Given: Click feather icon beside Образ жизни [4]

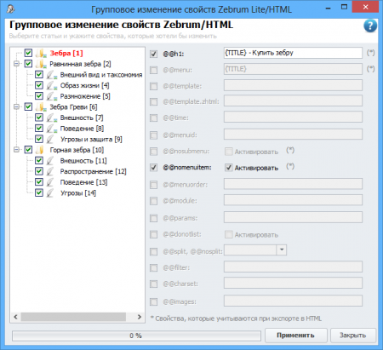Looking at the screenshot, I should click(52, 85).
